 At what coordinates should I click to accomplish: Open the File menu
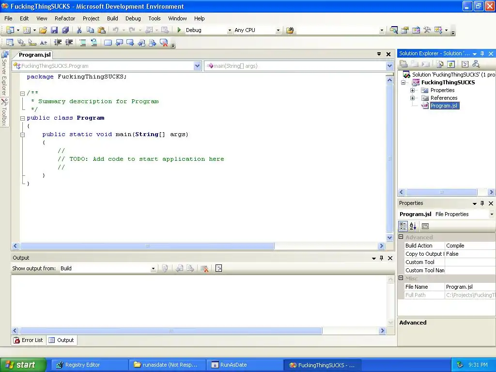8,18
